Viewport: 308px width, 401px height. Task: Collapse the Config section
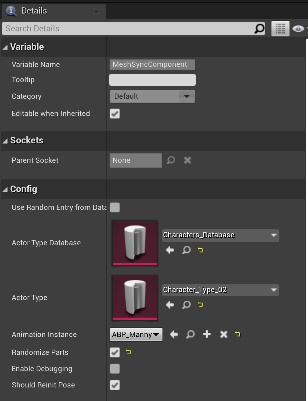click(x=5, y=189)
